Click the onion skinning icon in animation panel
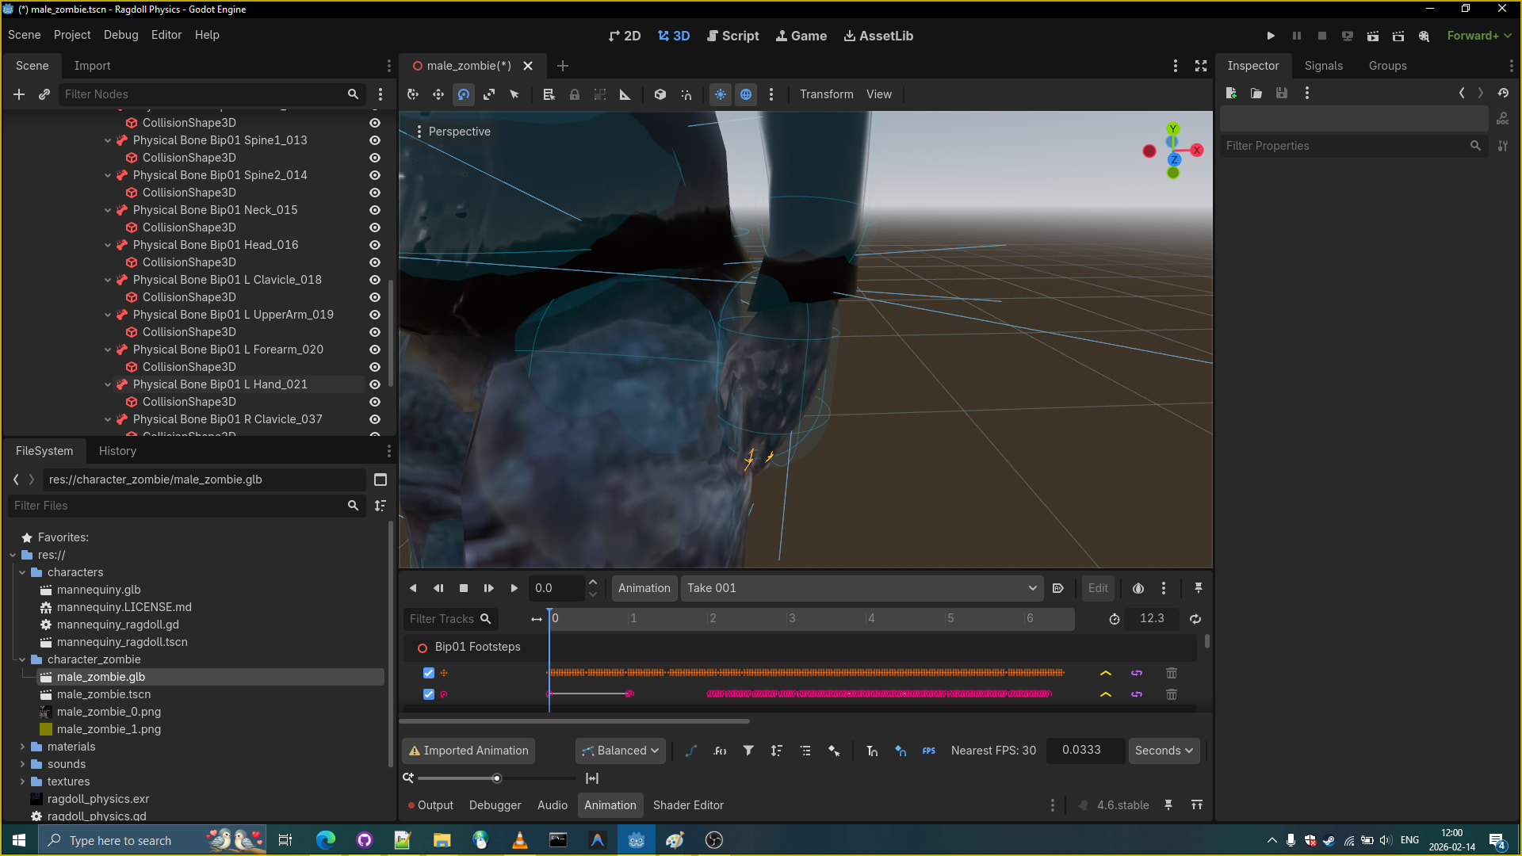The width and height of the screenshot is (1522, 856). pyautogui.click(x=1138, y=588)
